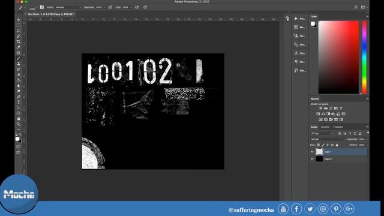This screenshot has width=384, height=216.
Task: Add a Brightness/Contrast adjustment
Action: [x=320, y=108]
